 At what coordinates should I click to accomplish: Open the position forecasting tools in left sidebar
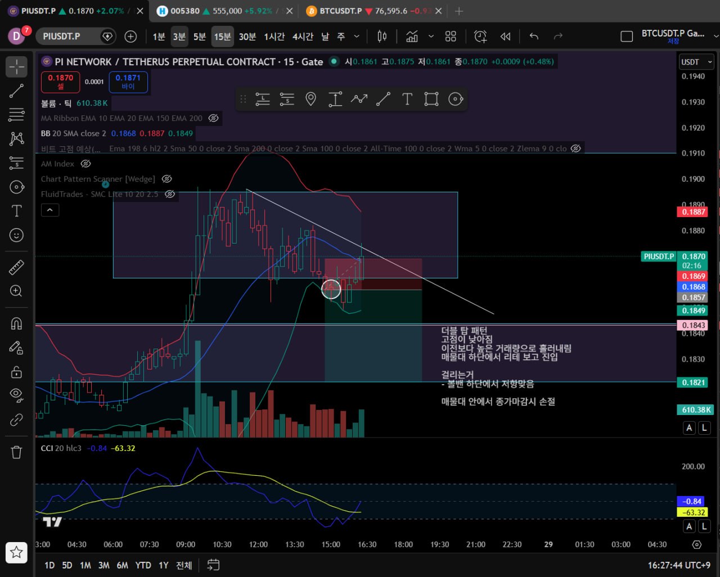(16, 163)
